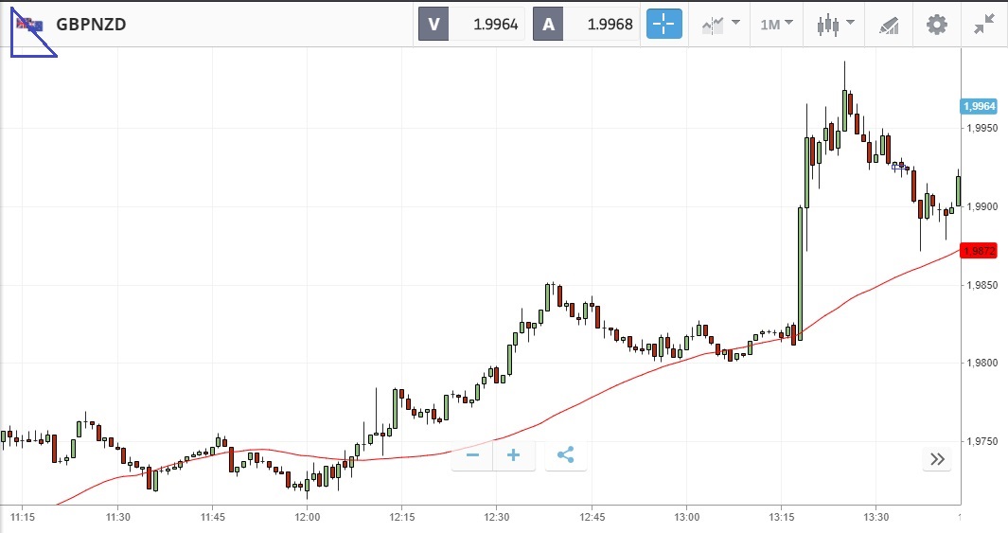Share the chart via share icon
This screenshot has height=533, width=1008.
(x=565, y=455)
